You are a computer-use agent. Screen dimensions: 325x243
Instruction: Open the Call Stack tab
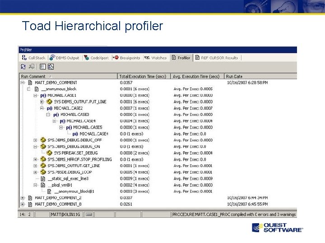[33, 58]
